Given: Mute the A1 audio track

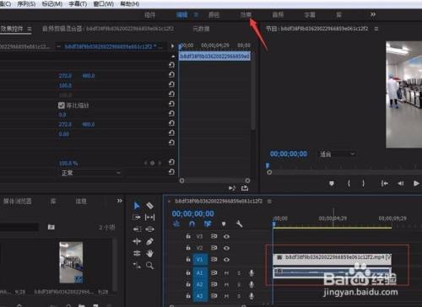Looking at the screenshot, I should (x=226, y=272).
